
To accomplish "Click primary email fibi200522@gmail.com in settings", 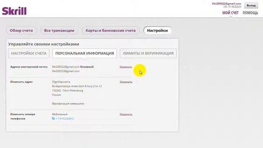I will click(66, 67).
